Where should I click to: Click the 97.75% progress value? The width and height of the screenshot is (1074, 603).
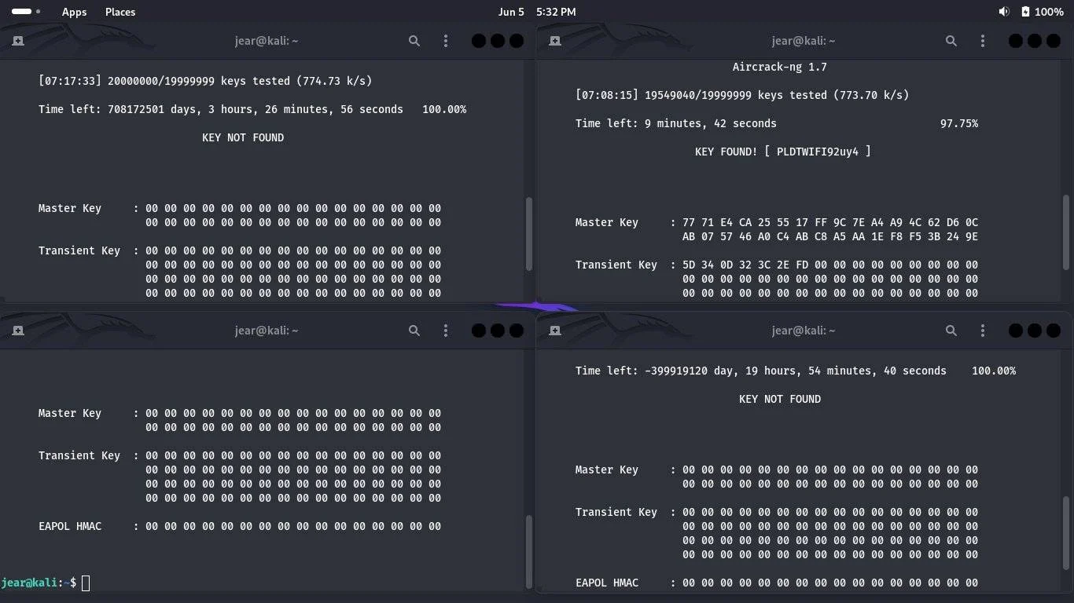[x=959, y=123]
